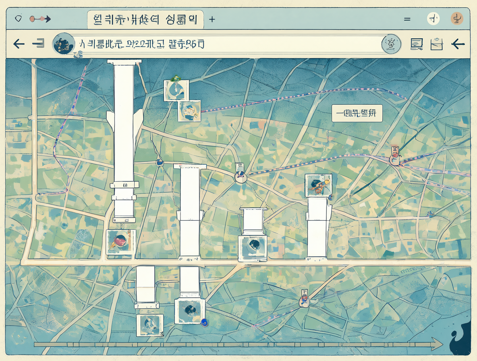Open the brown profile avatar
Image resolution: width=477 pixels, height=361 pixels.
pyautogui.click(x=456, y=19)
